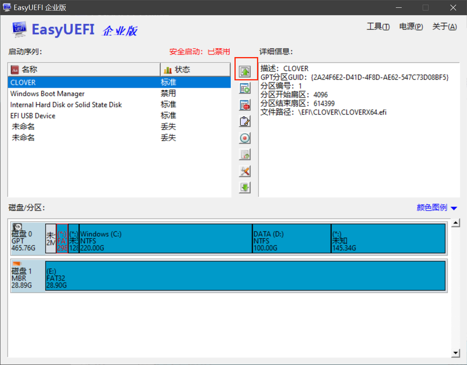Click the EasyUEFI logo icon in header

[19, 29]
